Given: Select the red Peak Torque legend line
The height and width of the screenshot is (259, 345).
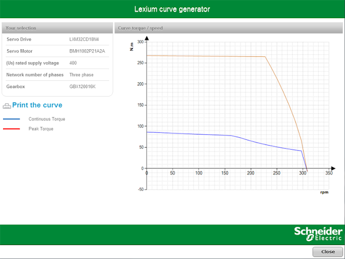Looking at the screenshot, I should point(11,129).
